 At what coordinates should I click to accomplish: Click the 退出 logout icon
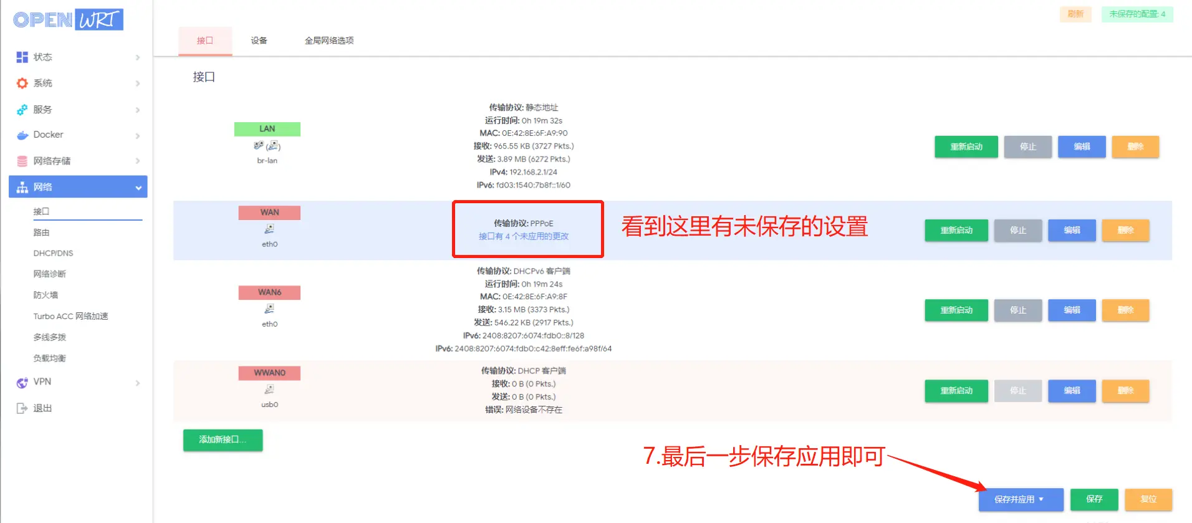pos(22,408)
